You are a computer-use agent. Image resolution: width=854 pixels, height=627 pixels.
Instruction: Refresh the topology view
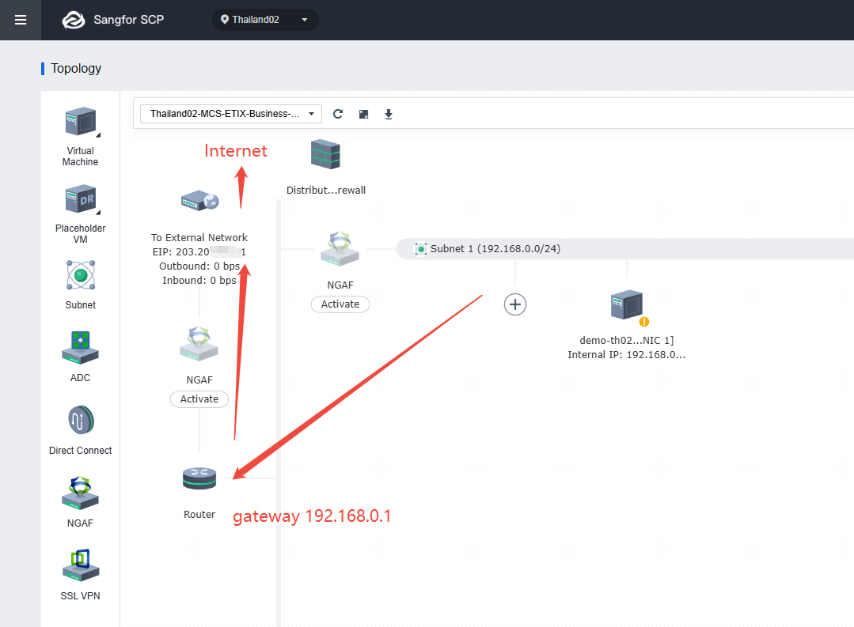click(338, 114)
